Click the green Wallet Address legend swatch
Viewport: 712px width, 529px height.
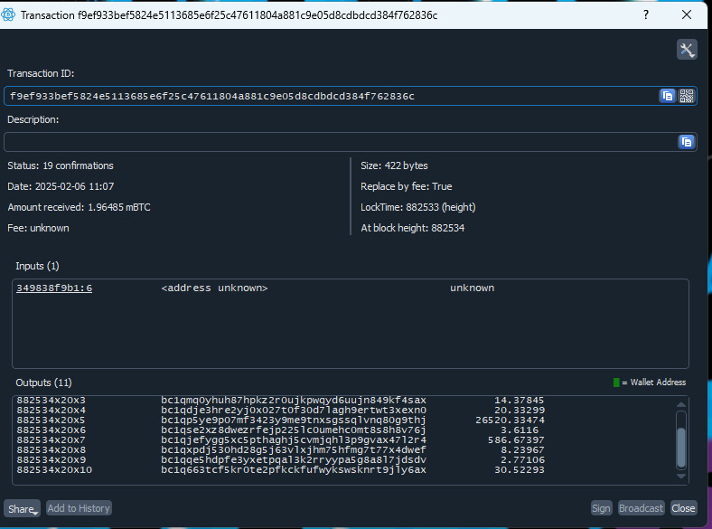click(616, 383)
